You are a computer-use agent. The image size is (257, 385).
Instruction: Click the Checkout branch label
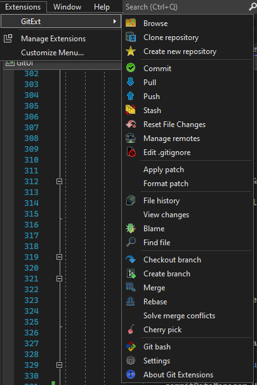pyautogui.click(x=173, y=260)
